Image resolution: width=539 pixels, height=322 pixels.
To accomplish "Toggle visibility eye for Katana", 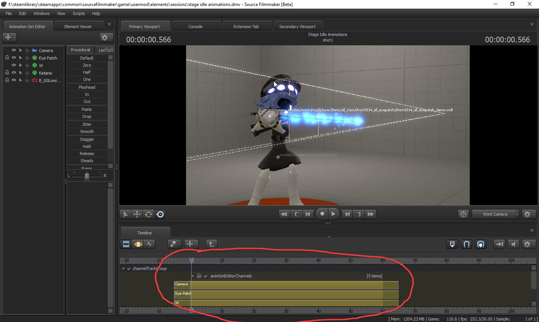I will [14, 73].
